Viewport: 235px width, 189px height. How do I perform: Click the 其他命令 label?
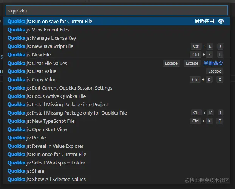coord(213,63)
